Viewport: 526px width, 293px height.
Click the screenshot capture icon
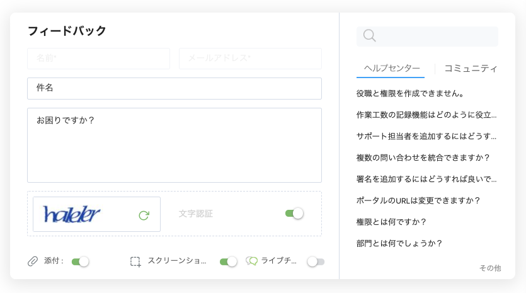tap(135, 261)
